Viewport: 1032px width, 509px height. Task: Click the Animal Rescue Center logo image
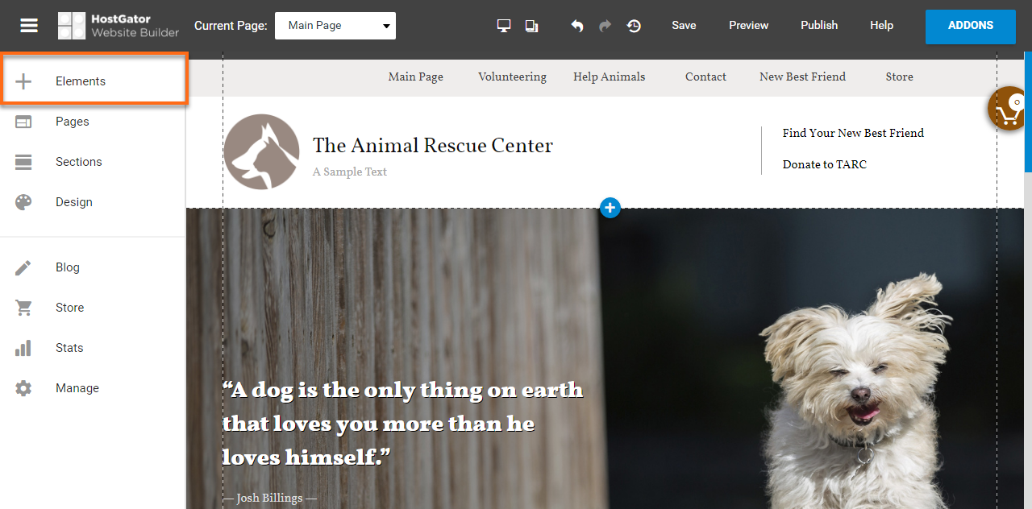pos(261,151)
